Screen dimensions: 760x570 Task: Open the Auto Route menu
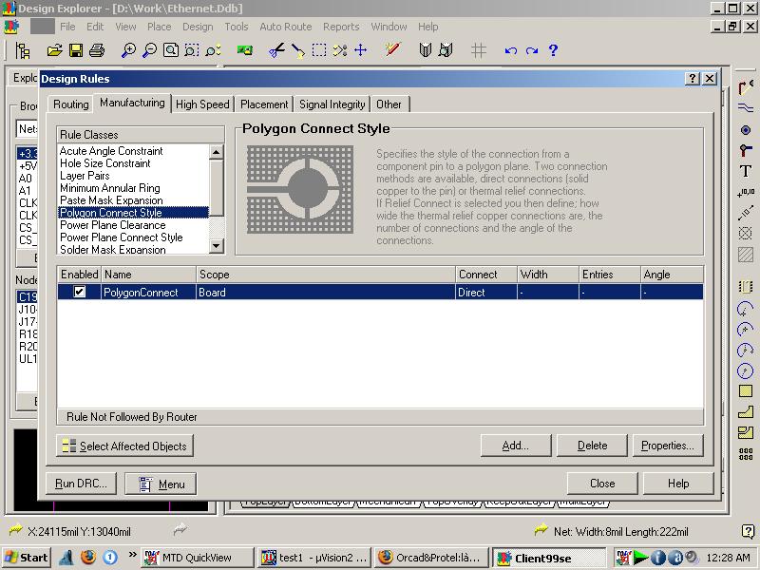pos(285,27)
